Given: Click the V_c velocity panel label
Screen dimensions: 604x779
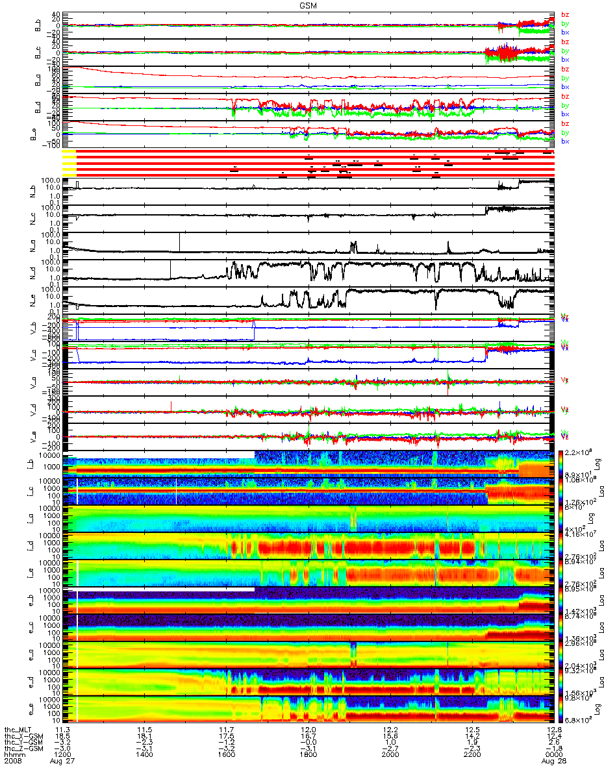Looking at the screenshot, I should (x=32, y=356).
